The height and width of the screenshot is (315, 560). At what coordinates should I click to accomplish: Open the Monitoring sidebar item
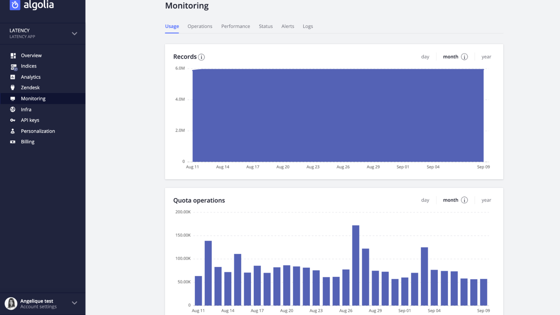pyautogui.click(x=33, y=98)
